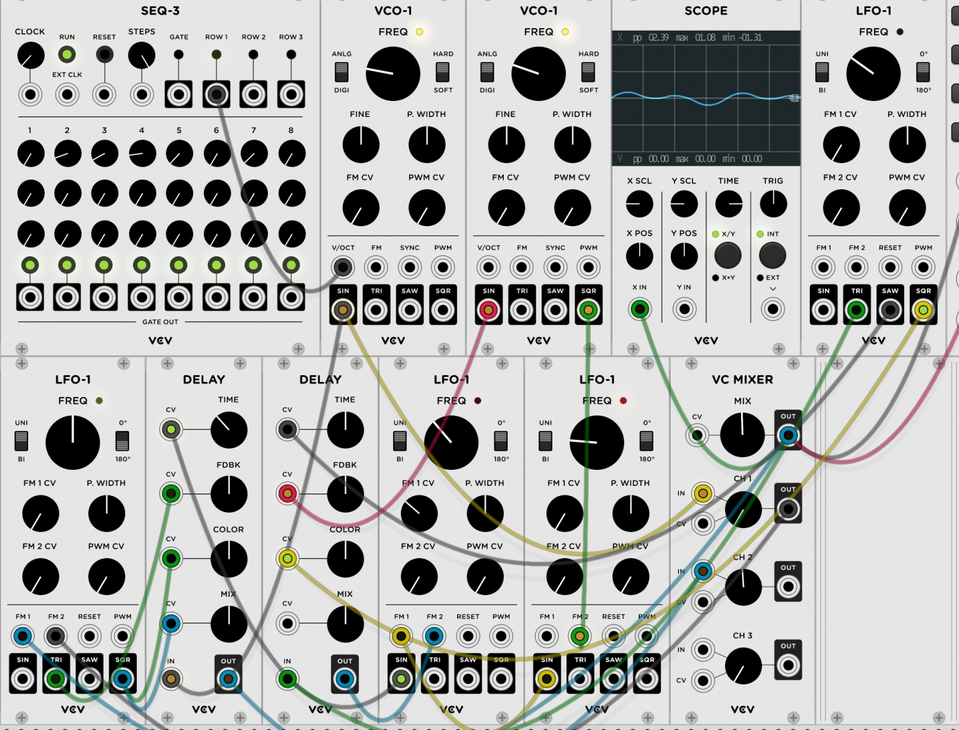Image resolution: width=959 pixels, height=730 pixels.
Task: Click the SCOPE TIME knob
Action: pyautogui.click(x=728, y=204)
